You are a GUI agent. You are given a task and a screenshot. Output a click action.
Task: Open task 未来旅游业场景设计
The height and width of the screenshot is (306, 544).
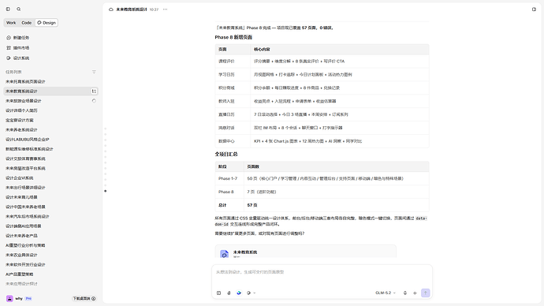point(50,101)
